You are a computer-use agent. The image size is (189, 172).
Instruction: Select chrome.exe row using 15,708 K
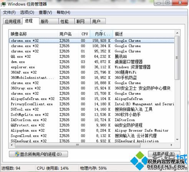pos(92,93)
